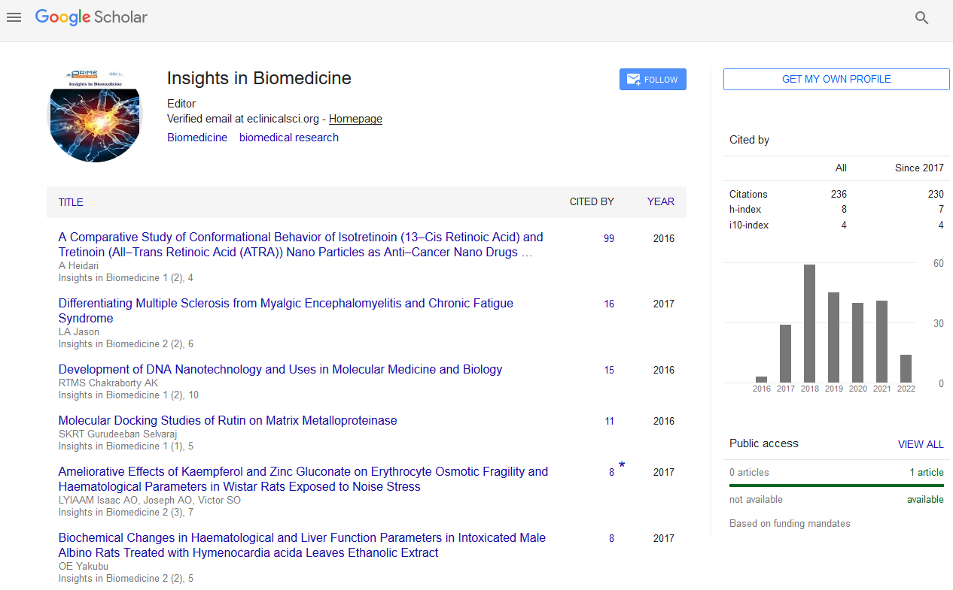The height and width of the screenshot is (590, 953).
Task: Click View All in Public access
Action: [x=920, y=444]
